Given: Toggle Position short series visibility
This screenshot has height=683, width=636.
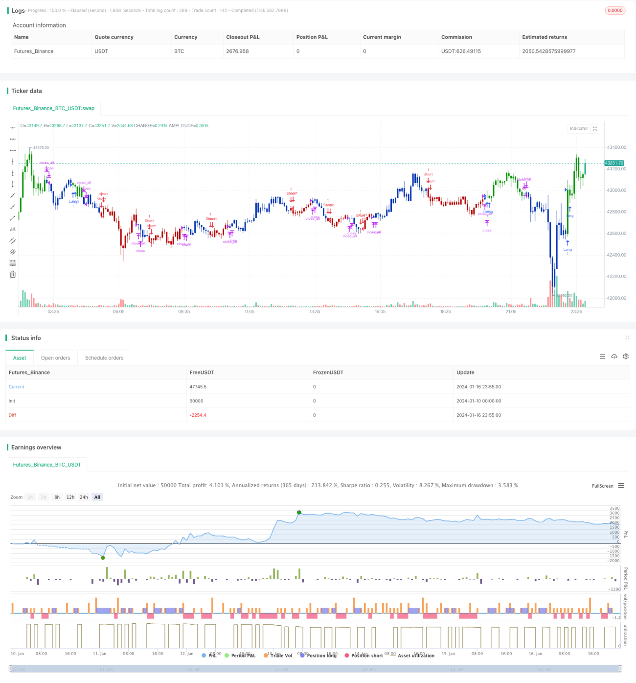Looking at the screenshot, I should pos(363,655).
